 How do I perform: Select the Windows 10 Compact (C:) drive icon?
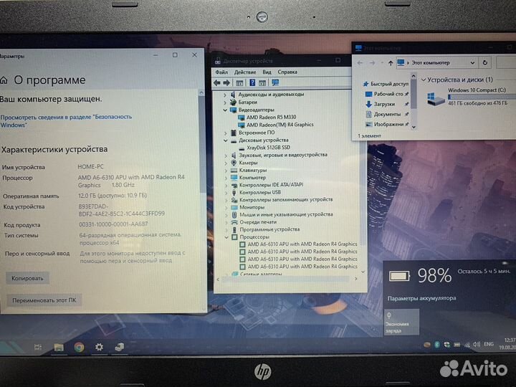(x=435, y=98)
